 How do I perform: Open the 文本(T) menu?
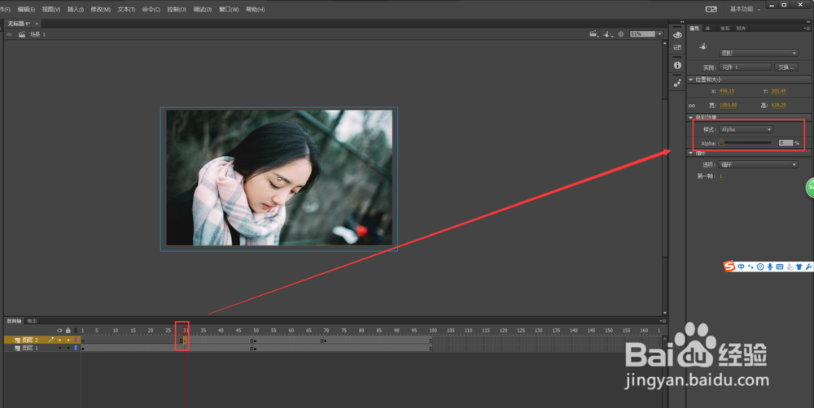pyautogui.click(x=126, y=9)
